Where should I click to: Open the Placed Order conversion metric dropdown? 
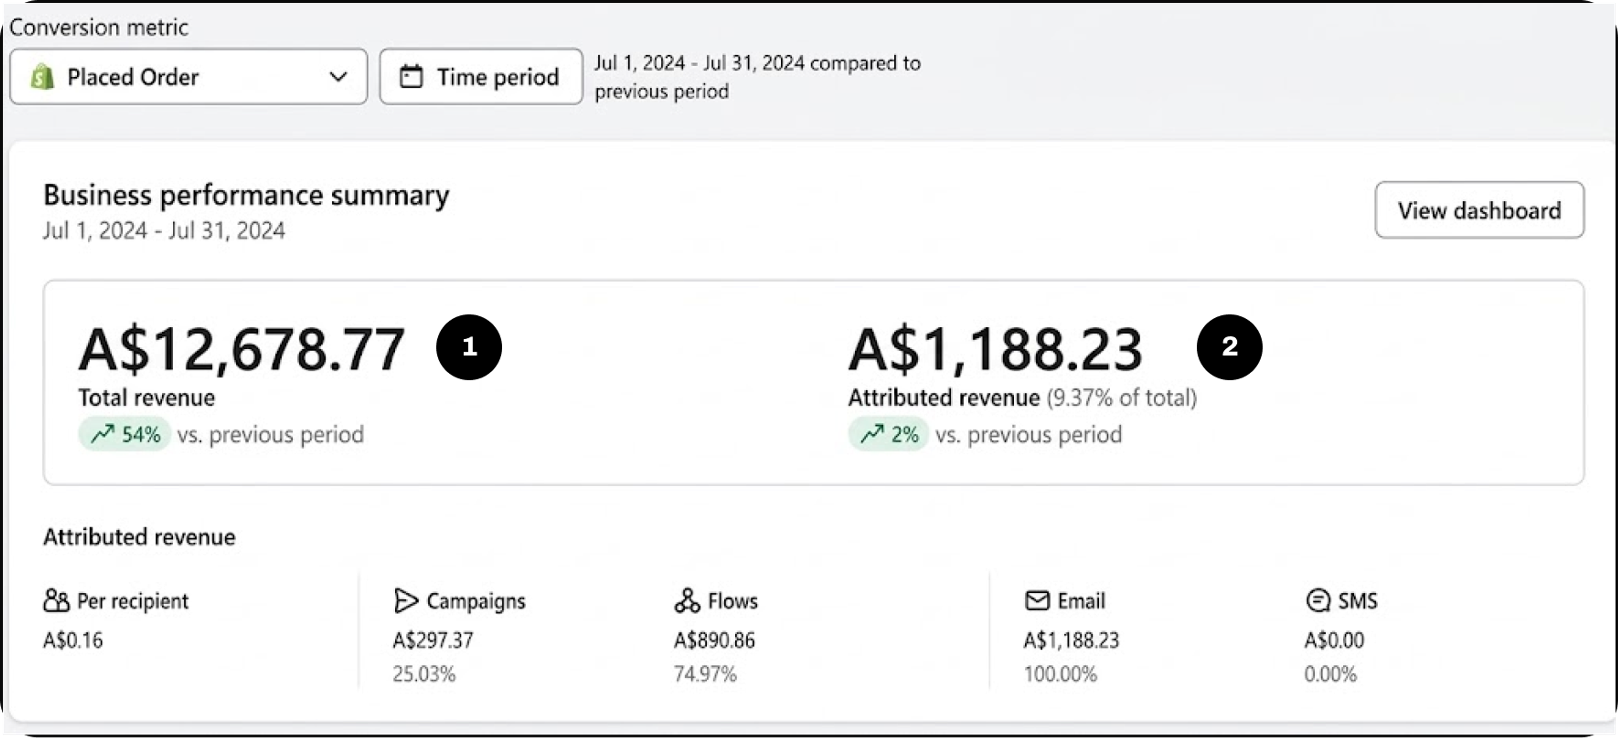pos(188,77)
